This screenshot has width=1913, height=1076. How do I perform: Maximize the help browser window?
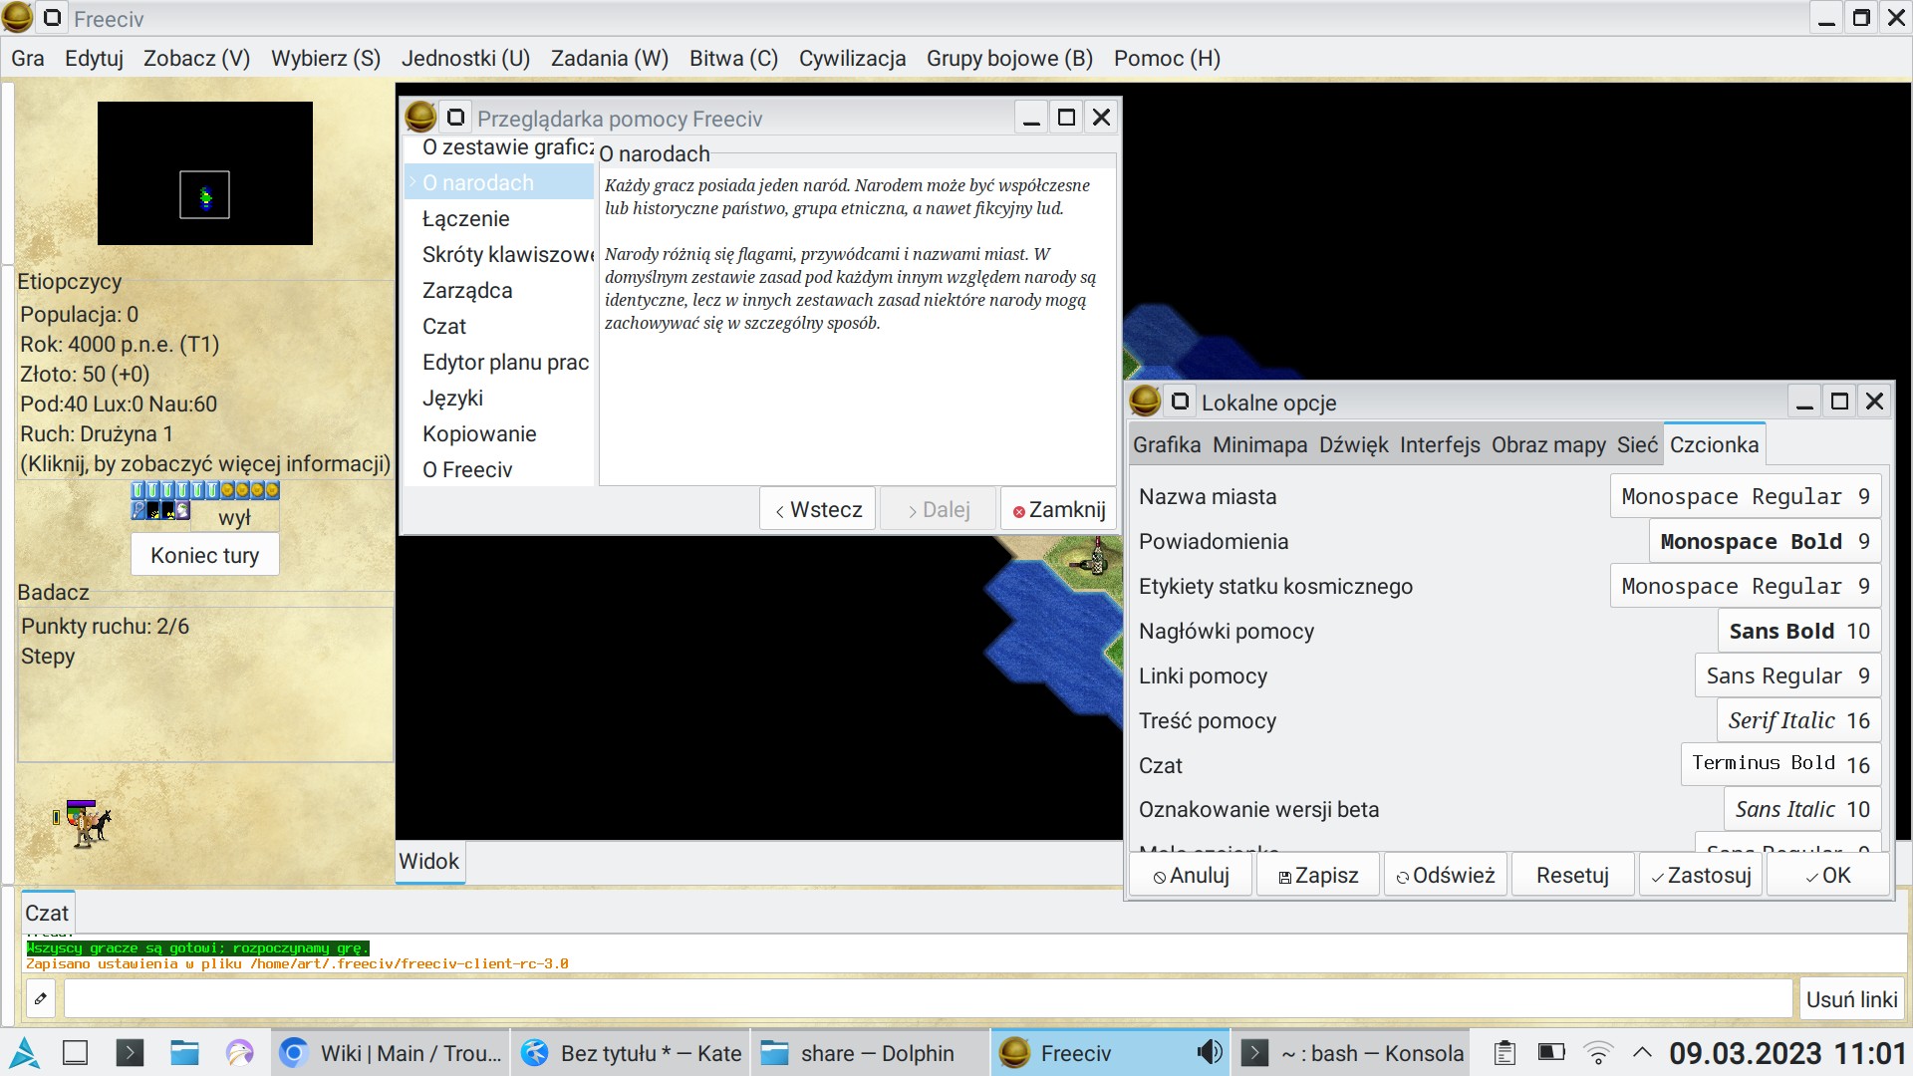pos(1066,118)
